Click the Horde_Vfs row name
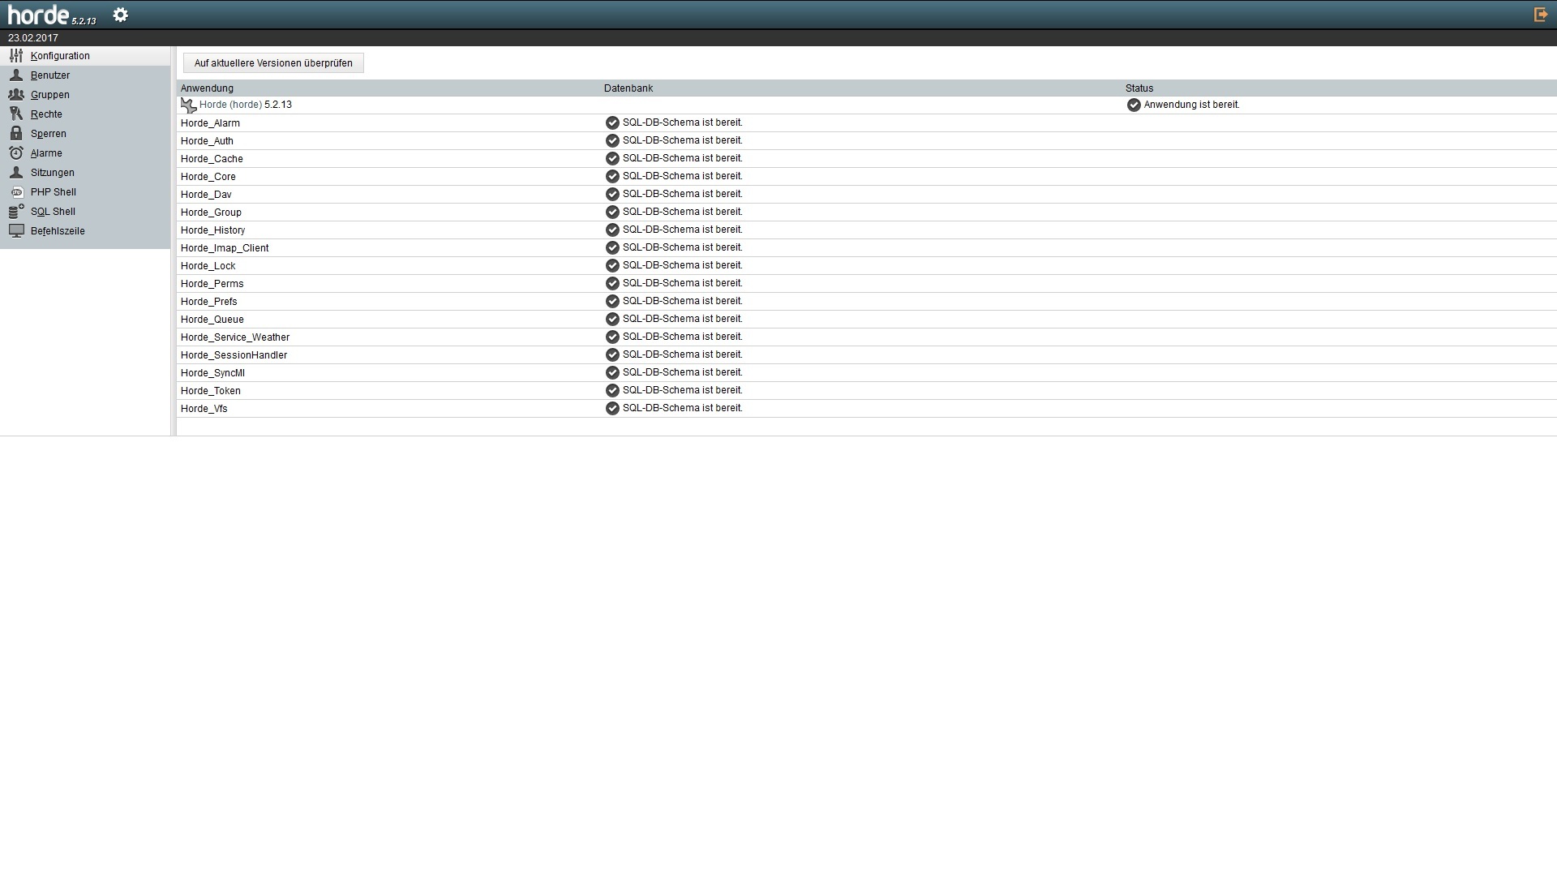The height and width of the screenshot is (876, 1557). (x=204, y=409)
